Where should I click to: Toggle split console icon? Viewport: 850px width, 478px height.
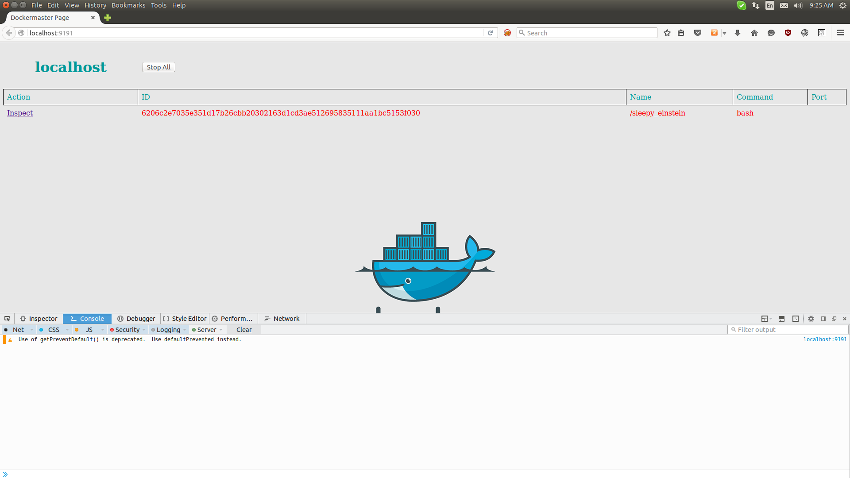click(x=781, y=319)
